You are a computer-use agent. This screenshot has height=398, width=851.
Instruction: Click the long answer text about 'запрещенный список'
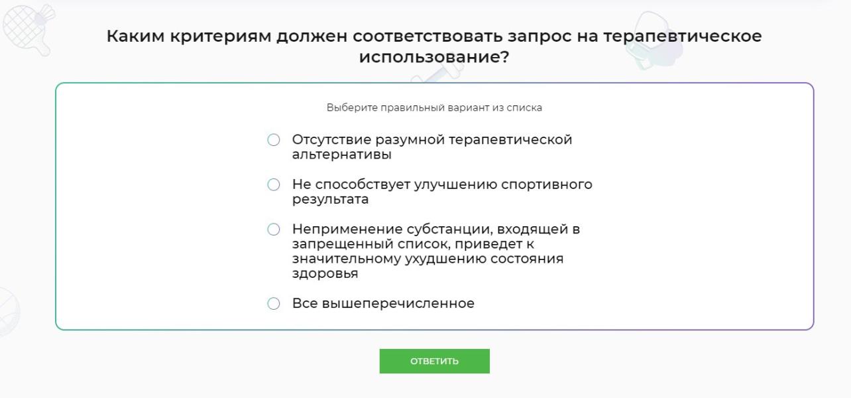[x=436, y=251]
